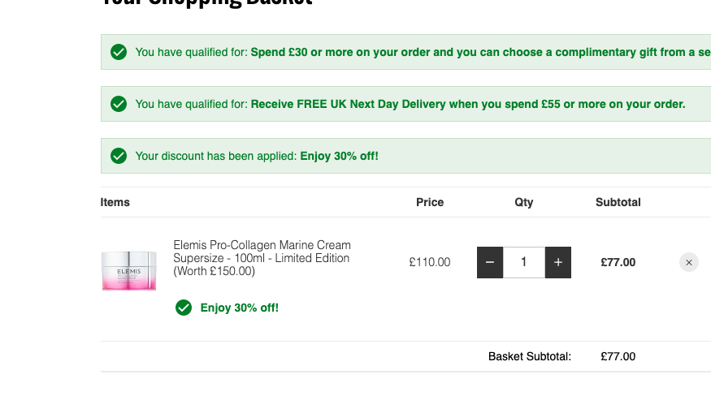
Task: Click the green check icon on the Next Day Delivery banner
Action: coord(119,104)
